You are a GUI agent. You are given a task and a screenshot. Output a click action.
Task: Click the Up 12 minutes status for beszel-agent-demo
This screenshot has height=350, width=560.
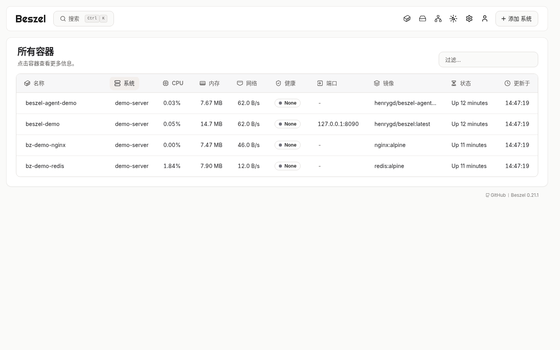(469, 103)
